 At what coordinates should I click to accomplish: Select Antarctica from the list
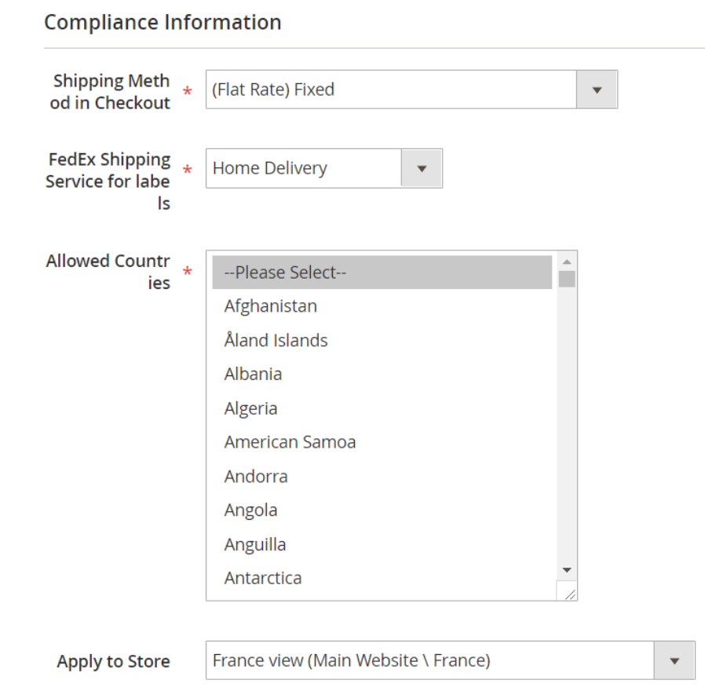pos(382,578)
